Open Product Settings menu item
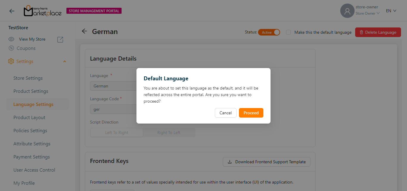The width and height of the screenshot is (407, 191). pos(31,91)
